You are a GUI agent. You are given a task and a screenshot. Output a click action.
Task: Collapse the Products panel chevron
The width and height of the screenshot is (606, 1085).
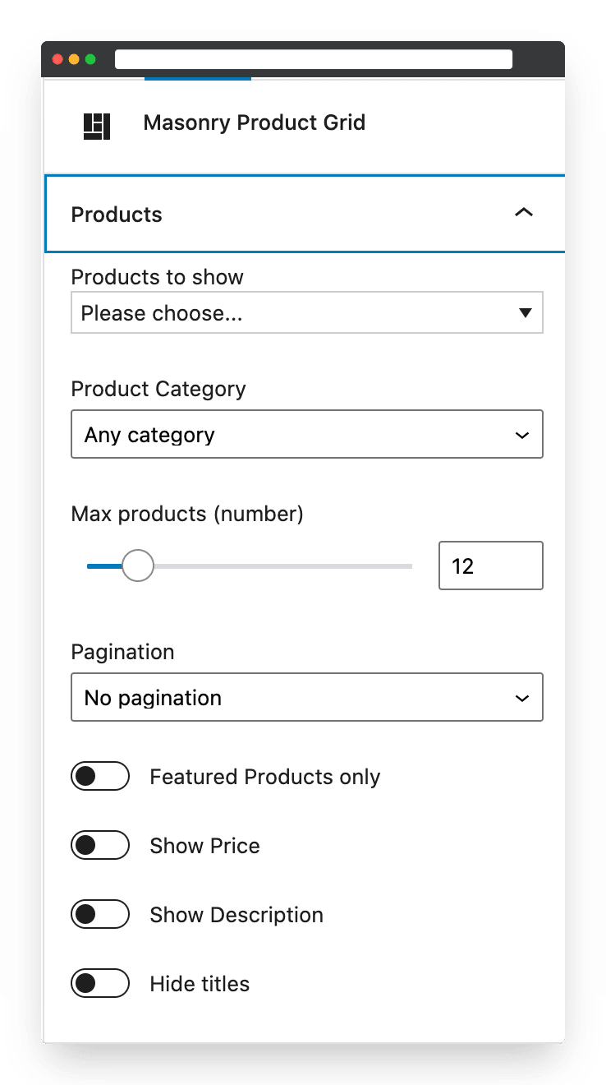[523, 213]
